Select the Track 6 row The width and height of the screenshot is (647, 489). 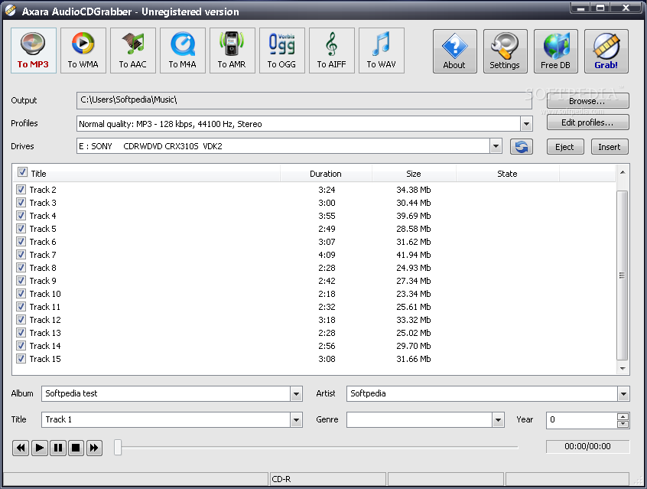click(x=314, y=242)
